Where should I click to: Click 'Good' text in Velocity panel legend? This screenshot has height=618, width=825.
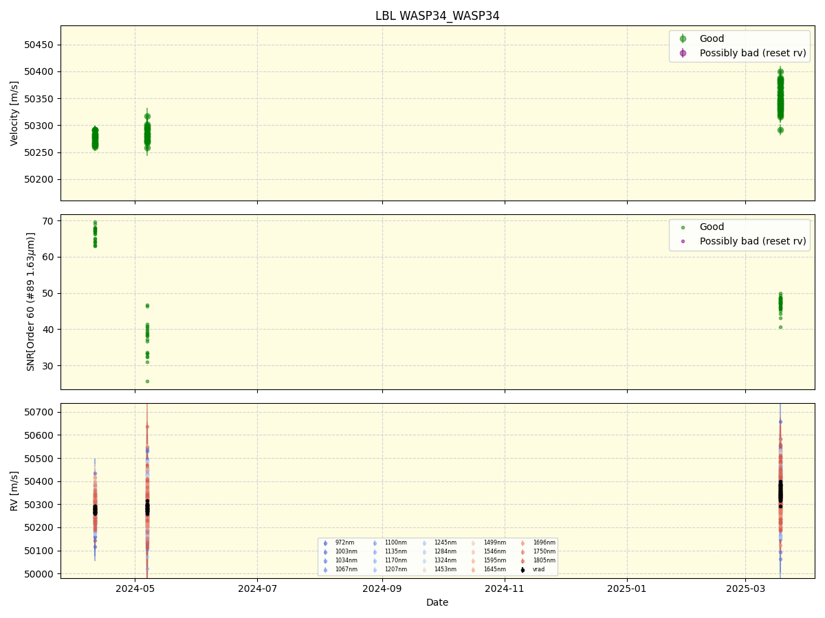(712, 38)
